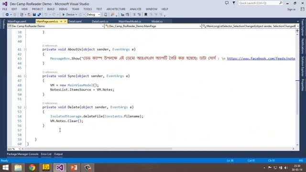Click the vertical scrollbar thumb in editor

pos(297,97)
